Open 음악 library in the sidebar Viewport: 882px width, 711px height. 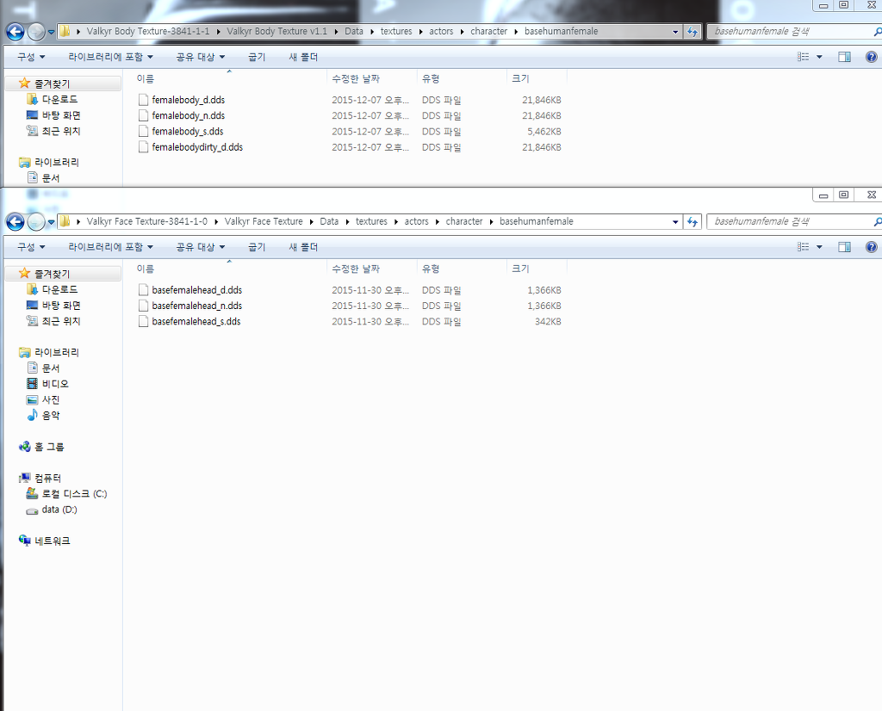click(x=43, y=416)
